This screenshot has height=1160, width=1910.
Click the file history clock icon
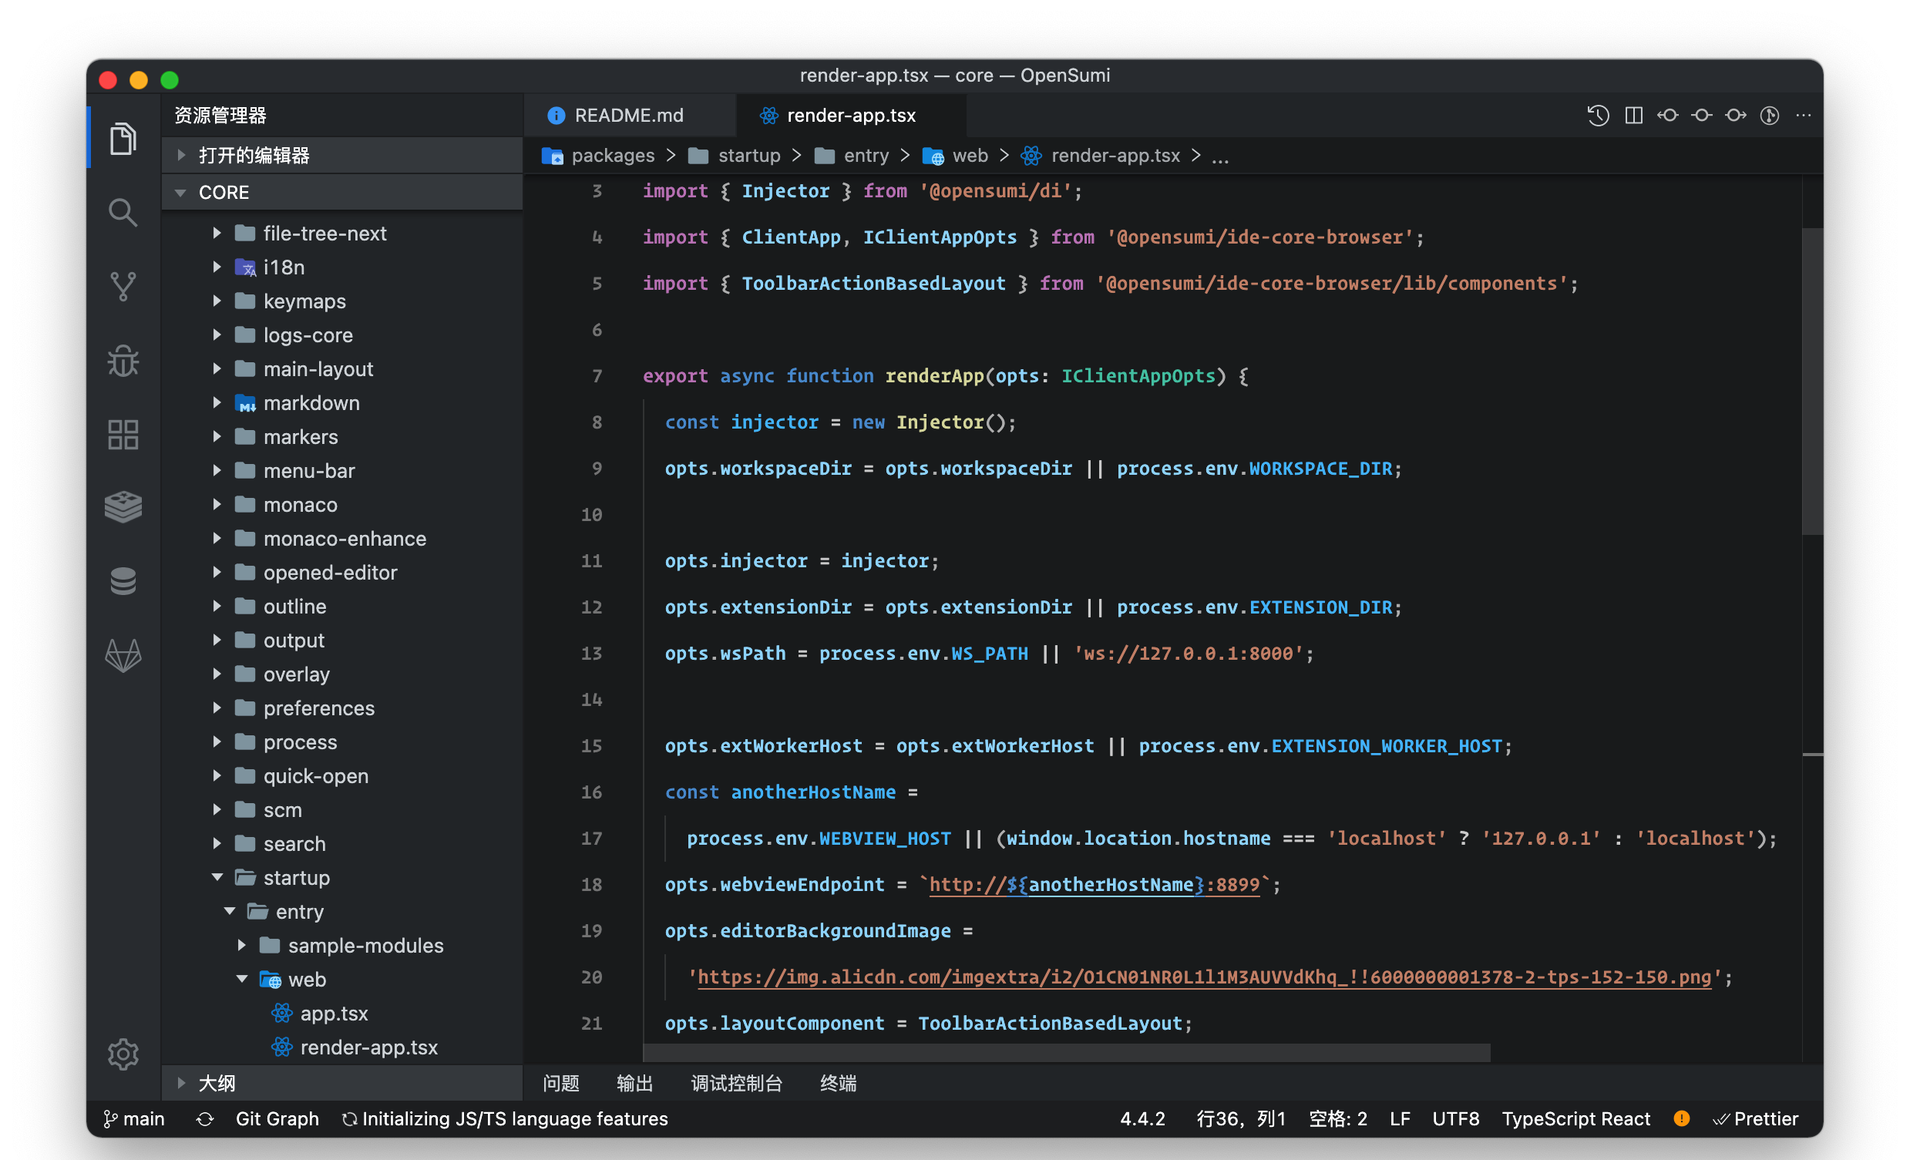click(1598, 116)
